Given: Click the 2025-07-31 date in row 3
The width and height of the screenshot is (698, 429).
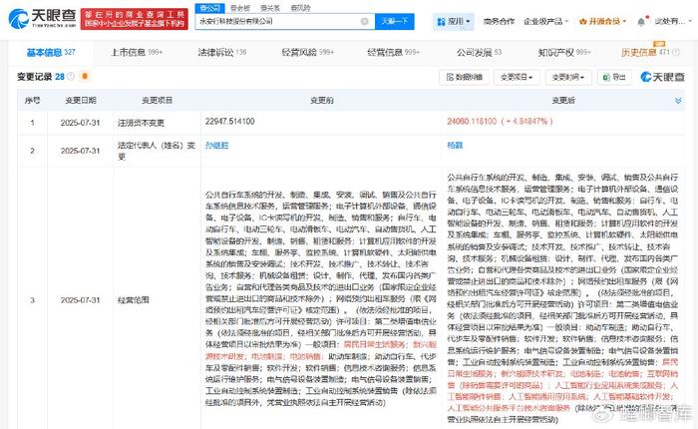Looking at the screenshot, I should point(80,300).
